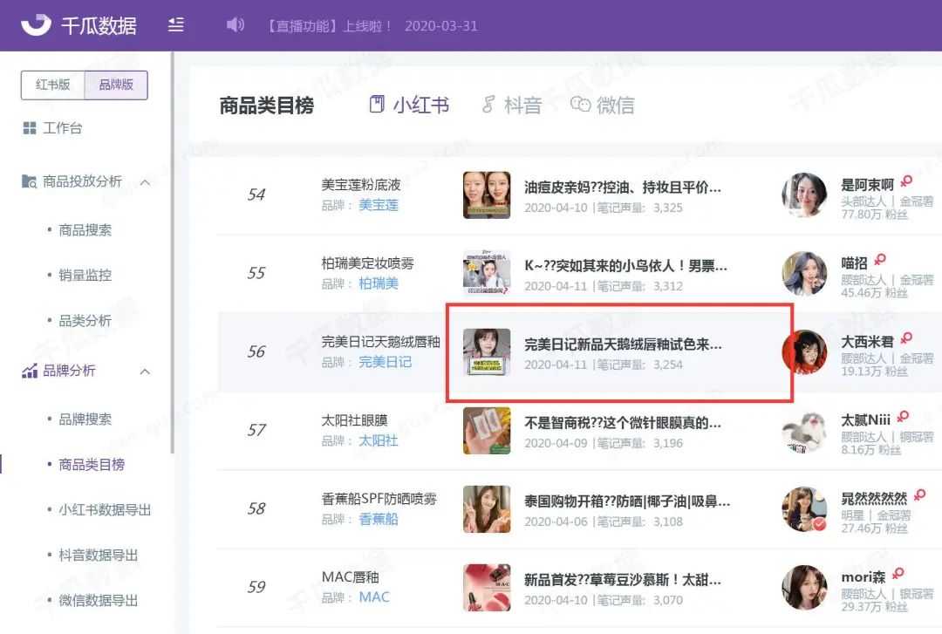The height and width of the screenshot is (634, 942).
Task: Select the 小红书 platform tab
Action: (x=409, y=106)
